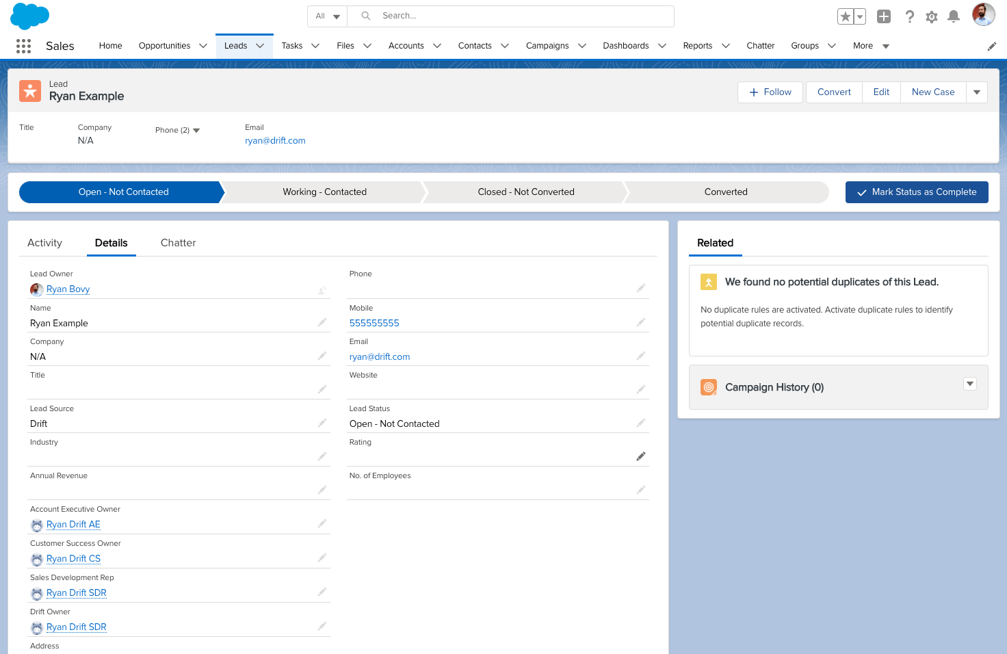Expand the Leads nav dropdown chevron

point(260,46)
